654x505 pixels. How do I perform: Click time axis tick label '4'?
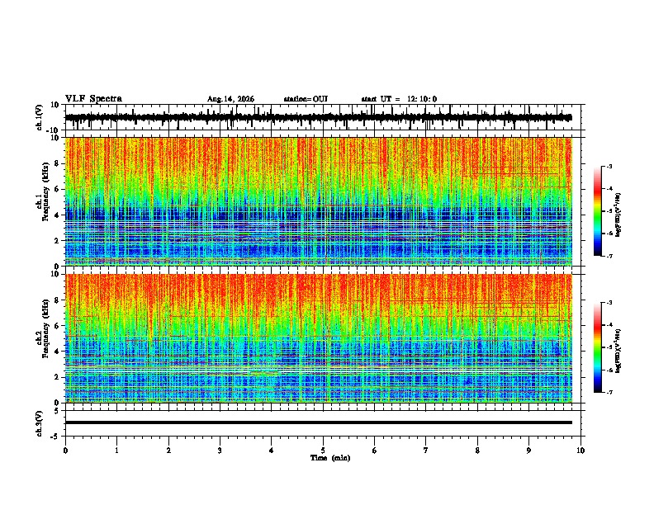[272, 451]
